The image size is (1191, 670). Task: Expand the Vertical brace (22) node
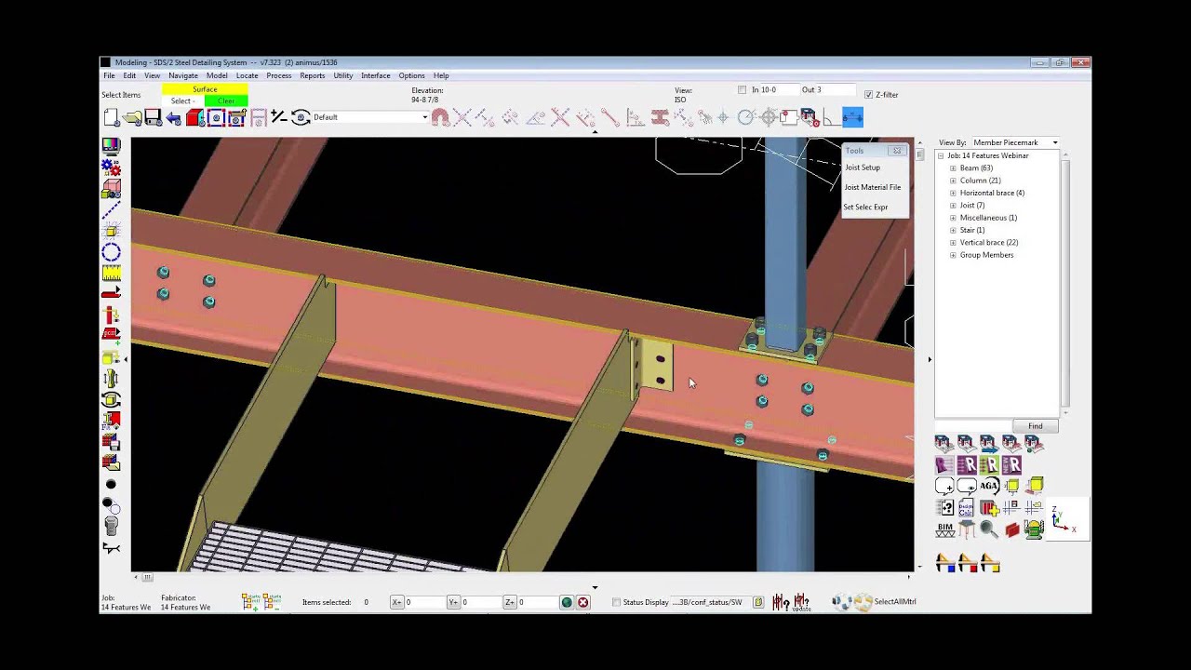click(x=953, y=242)
